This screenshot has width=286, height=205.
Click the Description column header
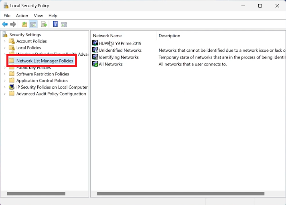169,36
